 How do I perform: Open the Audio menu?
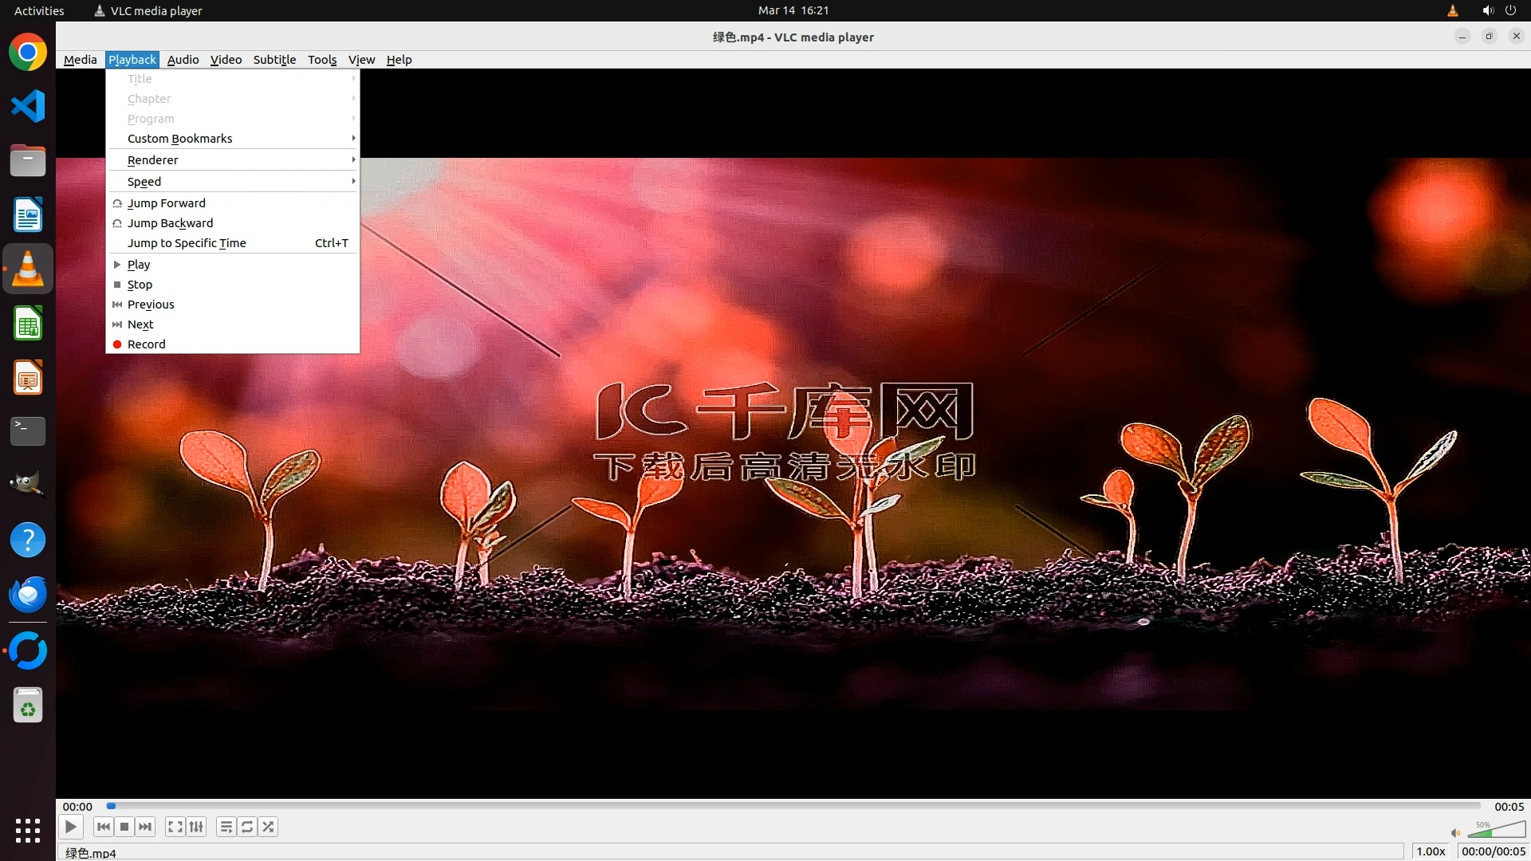[x=183, y=60]
